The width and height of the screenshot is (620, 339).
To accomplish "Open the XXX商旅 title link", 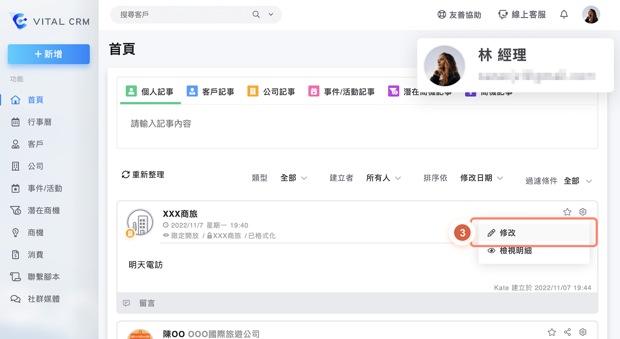I will coord(180,214).
